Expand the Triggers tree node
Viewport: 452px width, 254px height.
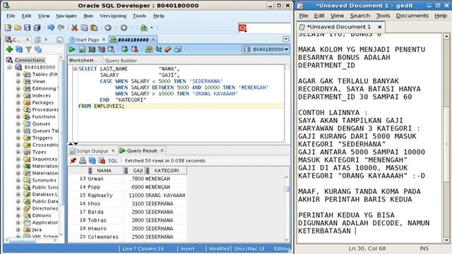18,138
